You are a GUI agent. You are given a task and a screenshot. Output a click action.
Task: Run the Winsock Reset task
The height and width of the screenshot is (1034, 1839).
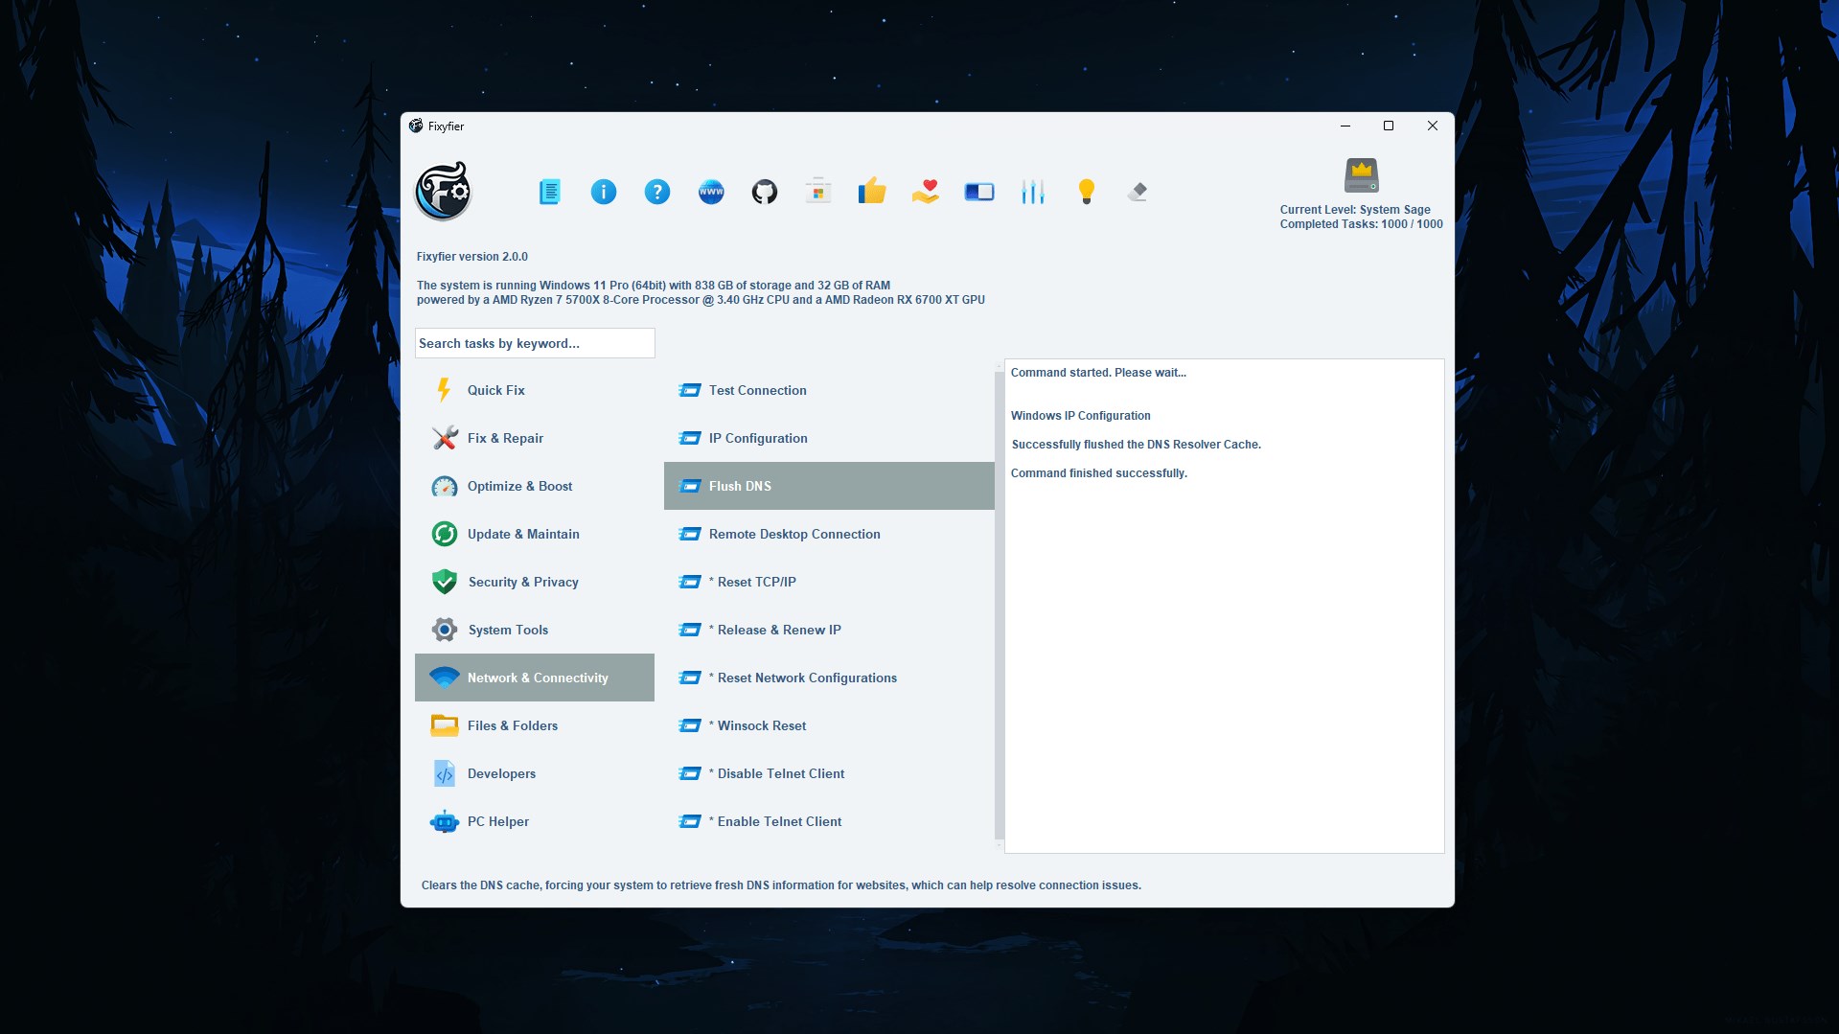tap(829, 725)
